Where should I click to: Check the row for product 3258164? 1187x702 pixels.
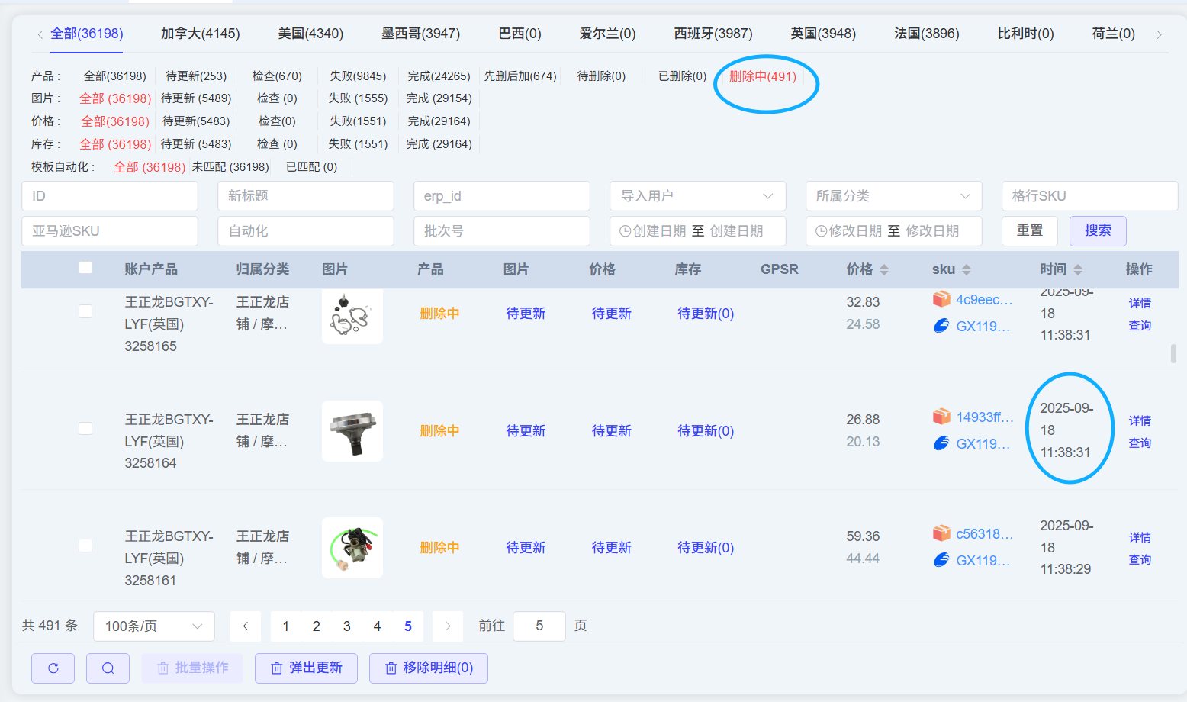pyautogui.click(x=85, y=429)
